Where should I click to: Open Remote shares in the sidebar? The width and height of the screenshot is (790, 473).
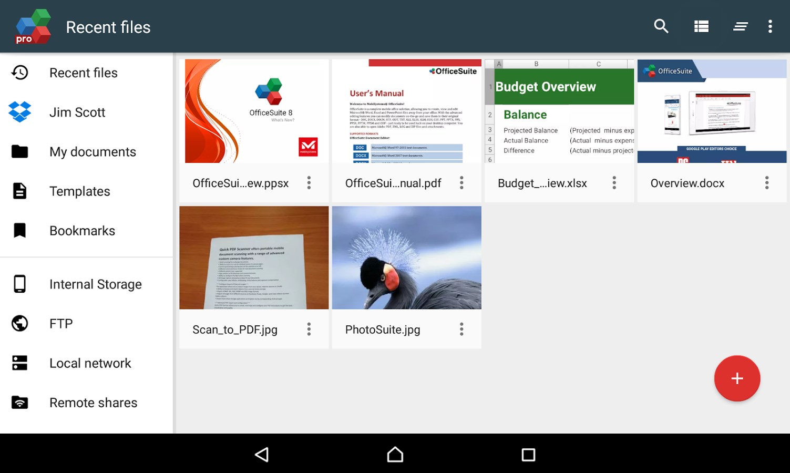click(19, 402)
